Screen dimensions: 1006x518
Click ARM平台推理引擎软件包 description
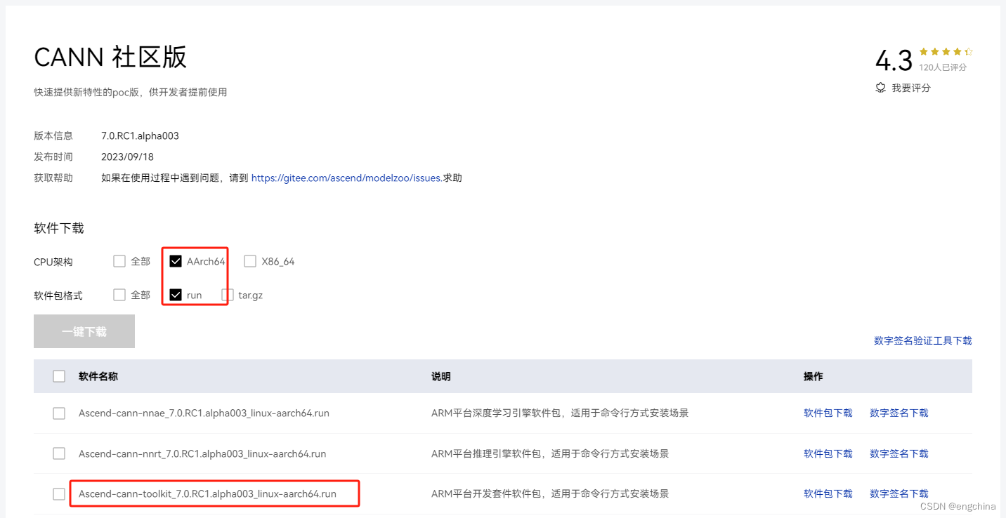(x=550, y=453)
